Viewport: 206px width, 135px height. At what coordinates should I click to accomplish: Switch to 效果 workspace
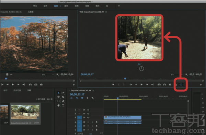[77, 6]
